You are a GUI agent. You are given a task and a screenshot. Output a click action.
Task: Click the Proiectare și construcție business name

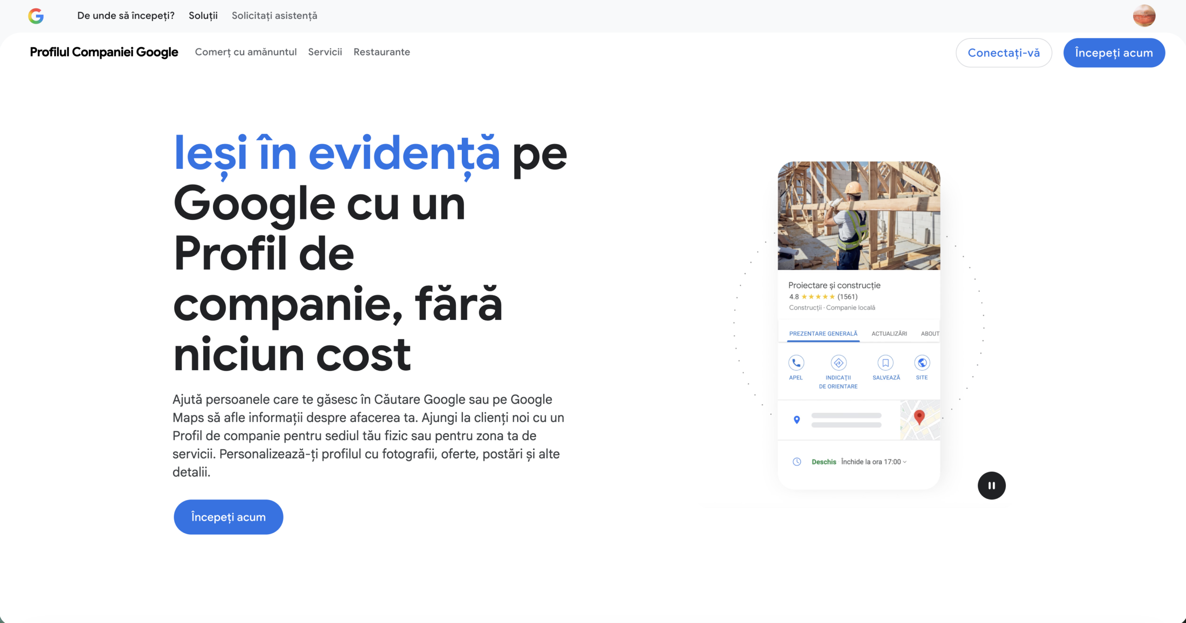834,285
